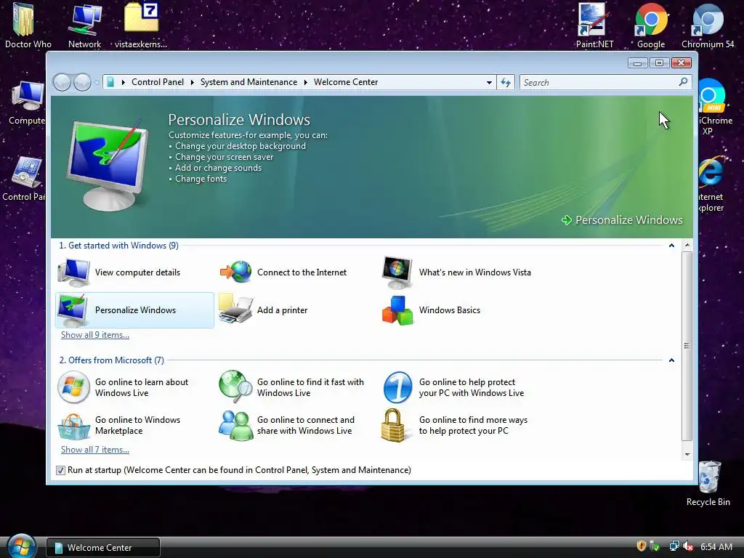Uncheck the Run at startup checkbox
744x558 pixels.
click(x=60, y=470)
